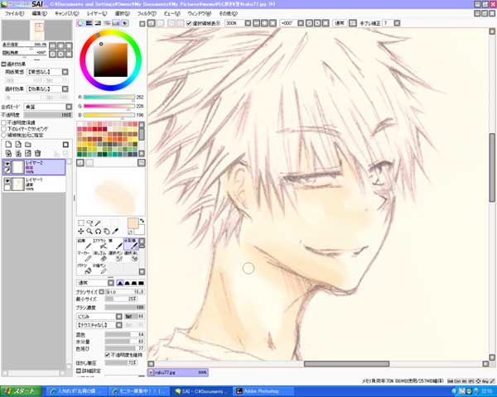Screen dimensions: 497x397
Task: Create a new linework layer
Action: pyautogui.click(x=18, y=145)
